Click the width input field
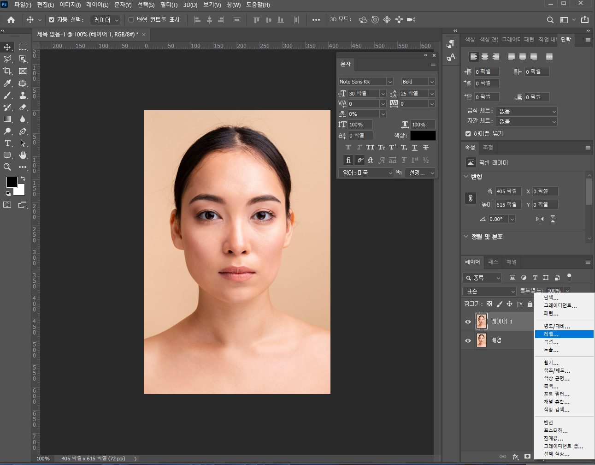The height and width of the screenshot is (465, 595). click(x=508, y=191)
